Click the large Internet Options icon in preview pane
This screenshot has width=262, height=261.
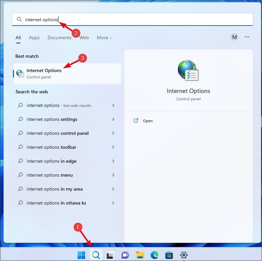(x=188, y=70)
